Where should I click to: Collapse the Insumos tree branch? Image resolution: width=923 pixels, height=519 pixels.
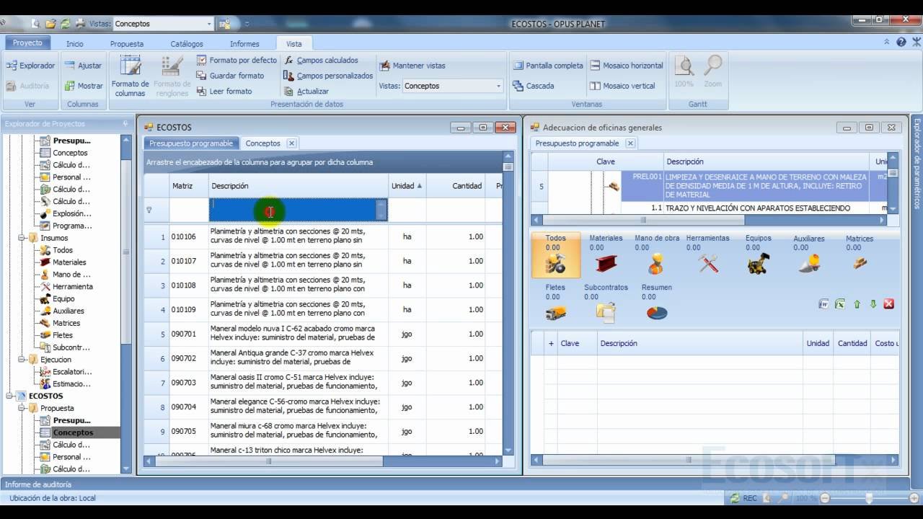(23, 237)
